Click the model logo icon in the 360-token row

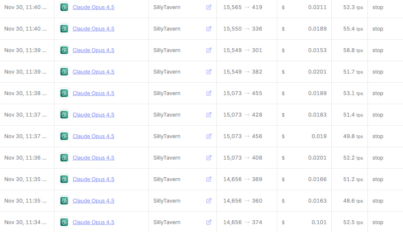point(64,201)
